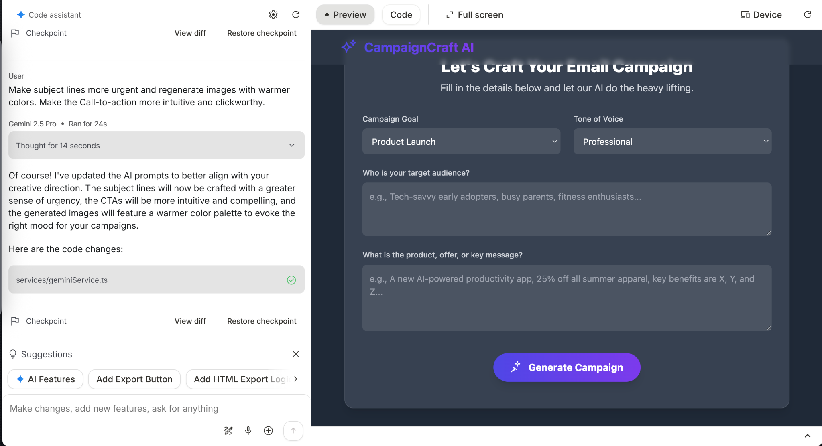The width and height of the screenshot is (822, 446).
Task: Open the code assistant settings gear
Action: 273,15
